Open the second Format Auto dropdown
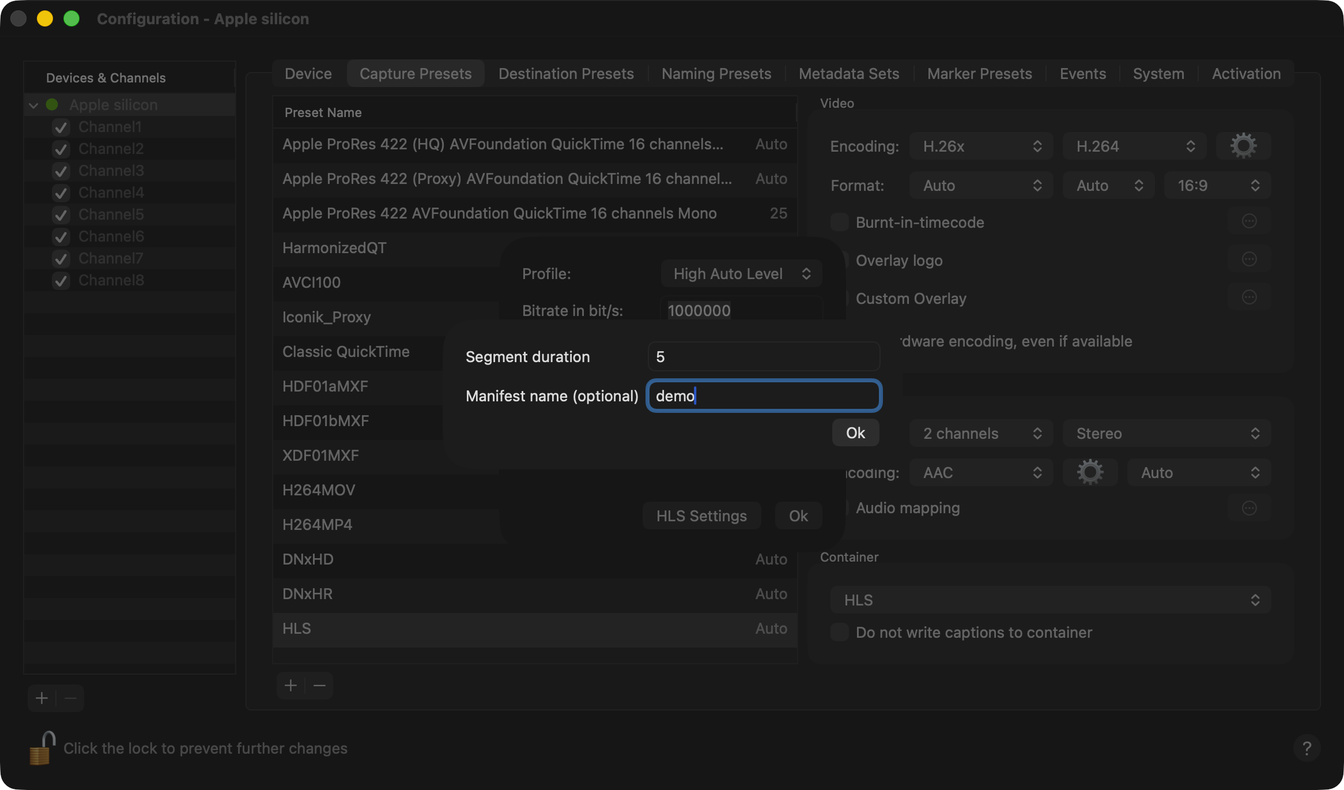This screenshot has width=1344, height=790. click(1109, 185)
